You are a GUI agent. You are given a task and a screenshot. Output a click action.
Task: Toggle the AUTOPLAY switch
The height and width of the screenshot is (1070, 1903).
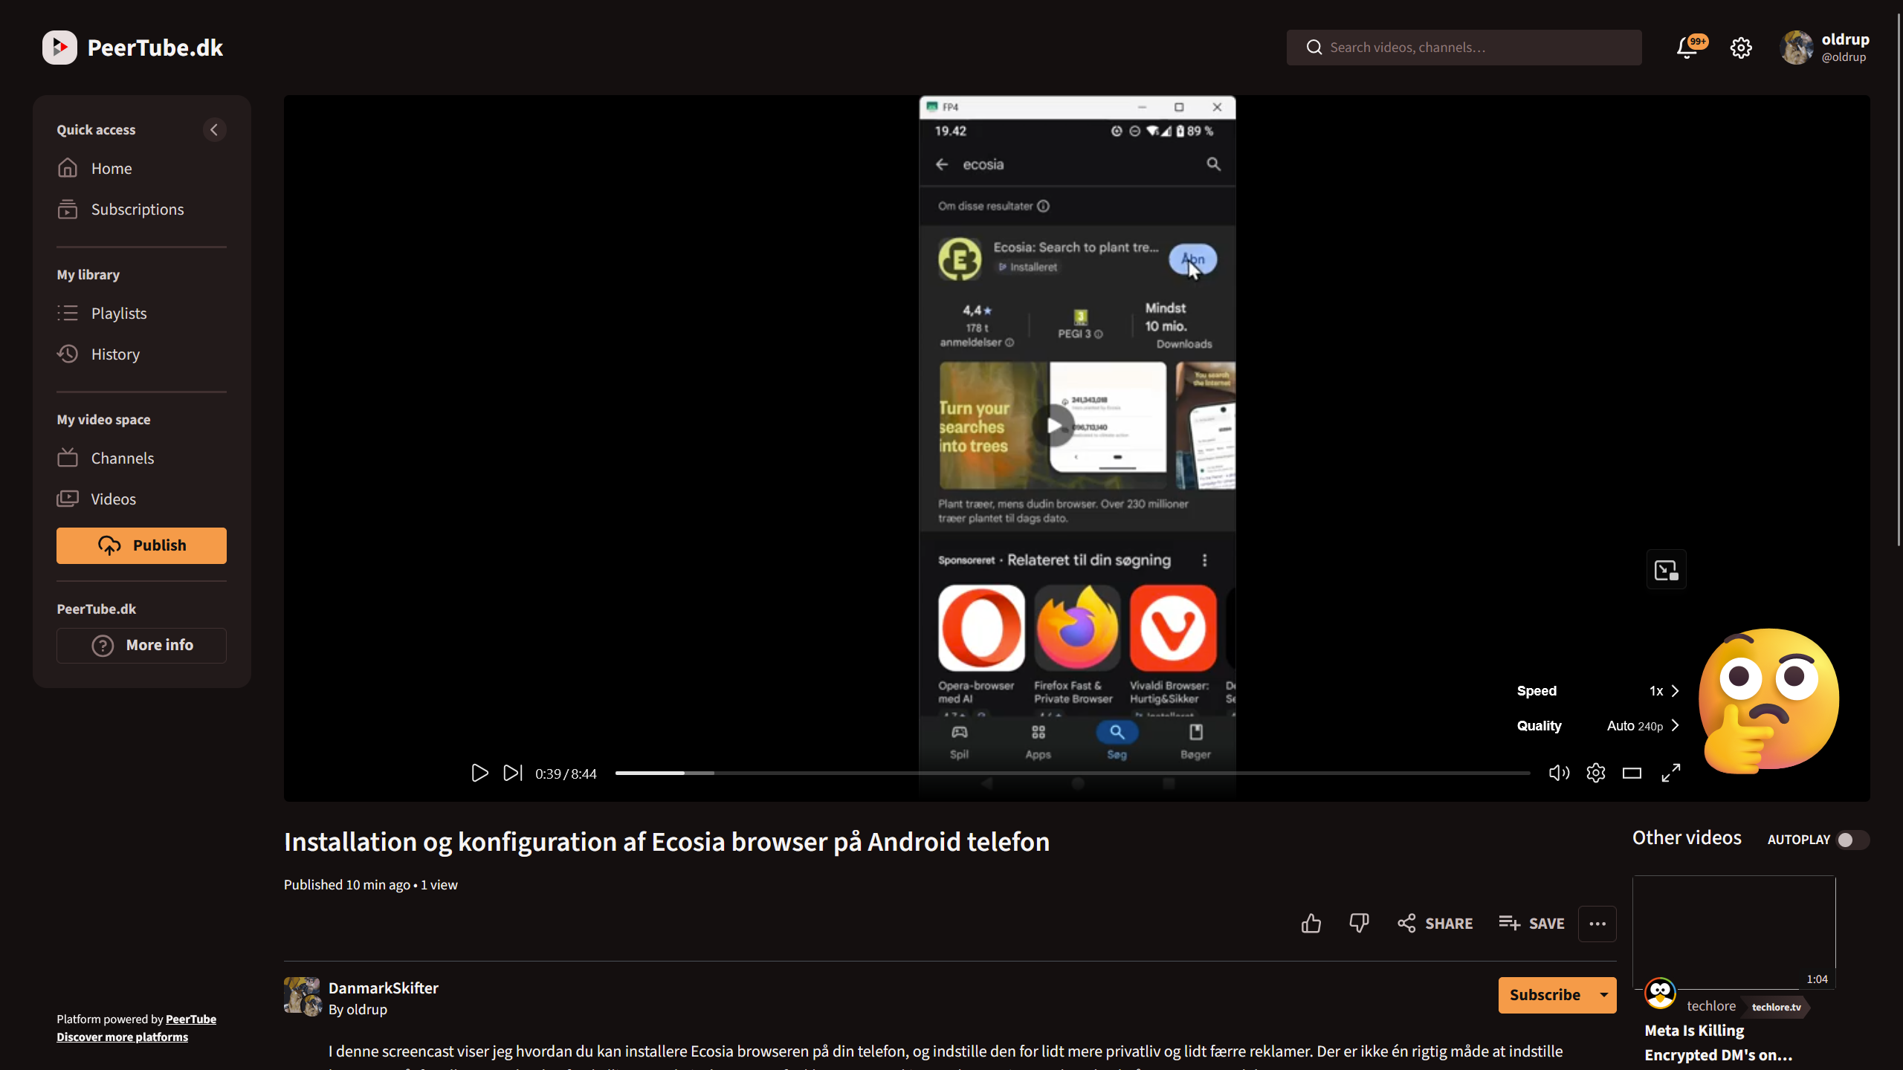(x=1852, y=840)
